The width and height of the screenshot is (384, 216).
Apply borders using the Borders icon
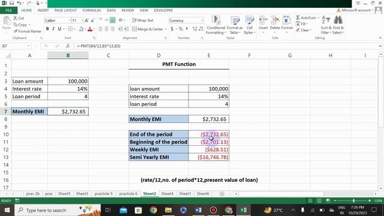(70, 29)
